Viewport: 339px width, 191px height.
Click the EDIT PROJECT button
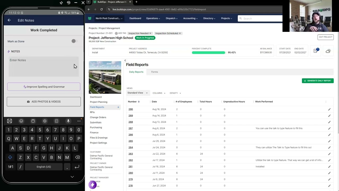click(x=325, y=37)
